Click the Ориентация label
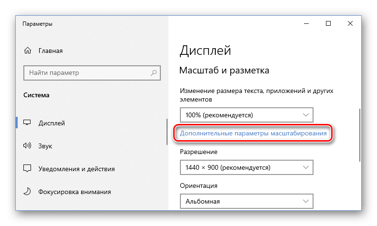377x226 pixels. click(199, 185)
